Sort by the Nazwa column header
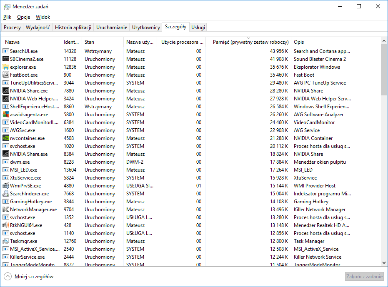 31,42
